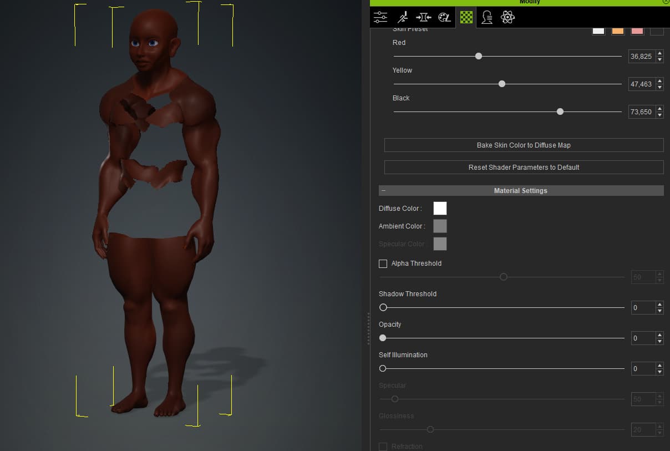The image size is (670, 451).
Task: Click the Shadow Threshold slider handle
Action: coord(383,307)
